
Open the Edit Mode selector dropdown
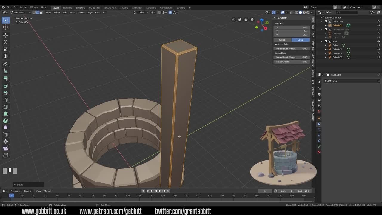[19, 12]
